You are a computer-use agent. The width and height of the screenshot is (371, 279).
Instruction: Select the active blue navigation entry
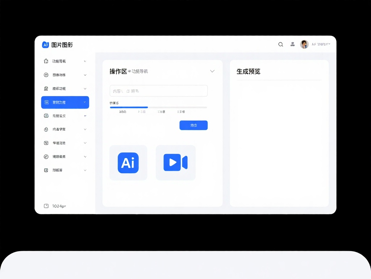[x=65, y=102]
